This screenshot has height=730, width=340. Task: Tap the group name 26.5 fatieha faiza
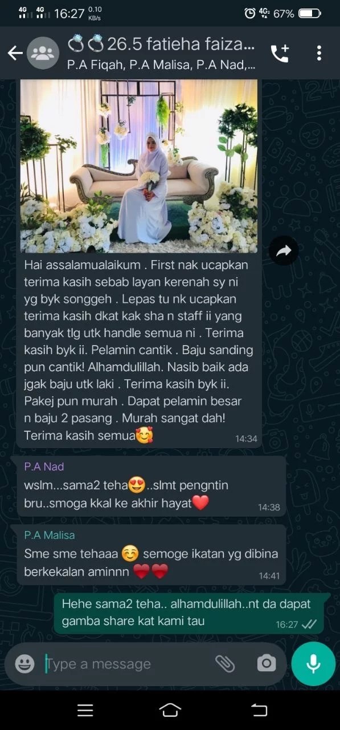[165, 43]
